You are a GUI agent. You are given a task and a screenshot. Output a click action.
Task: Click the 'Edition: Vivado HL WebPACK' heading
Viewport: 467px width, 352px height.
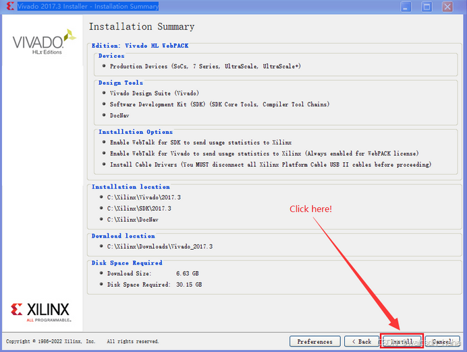140,46
